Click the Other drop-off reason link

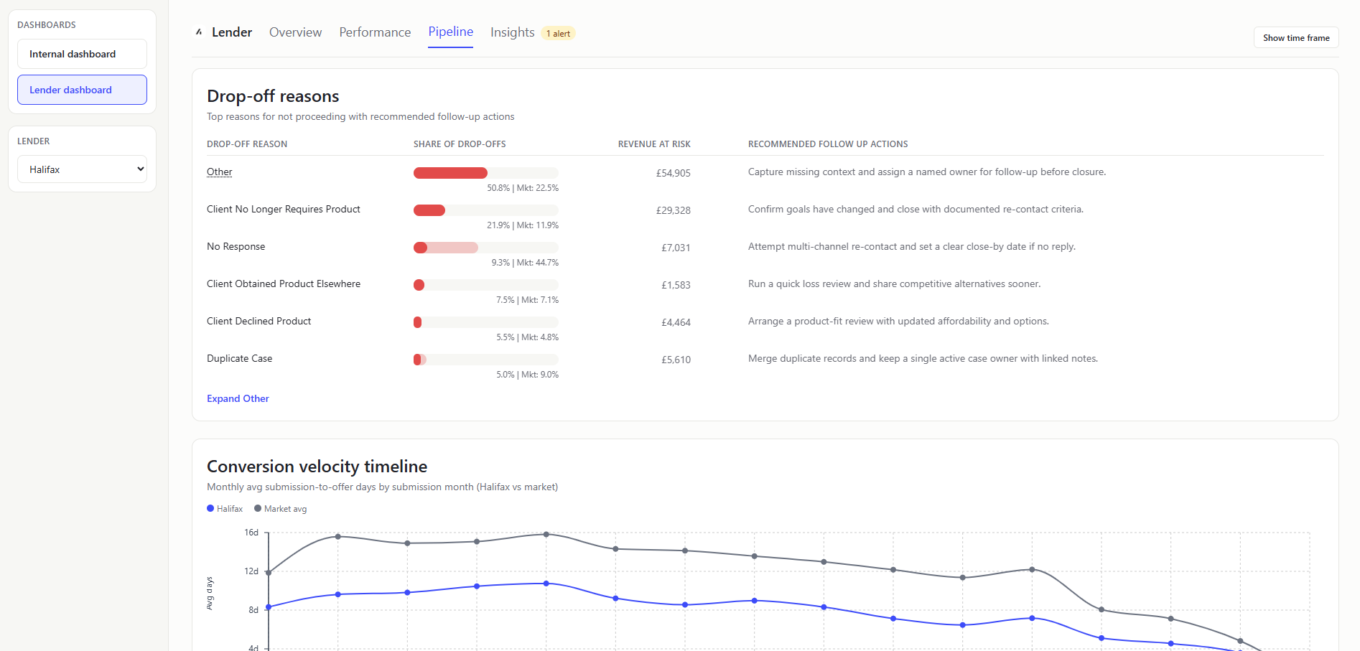tap(219, 172)
